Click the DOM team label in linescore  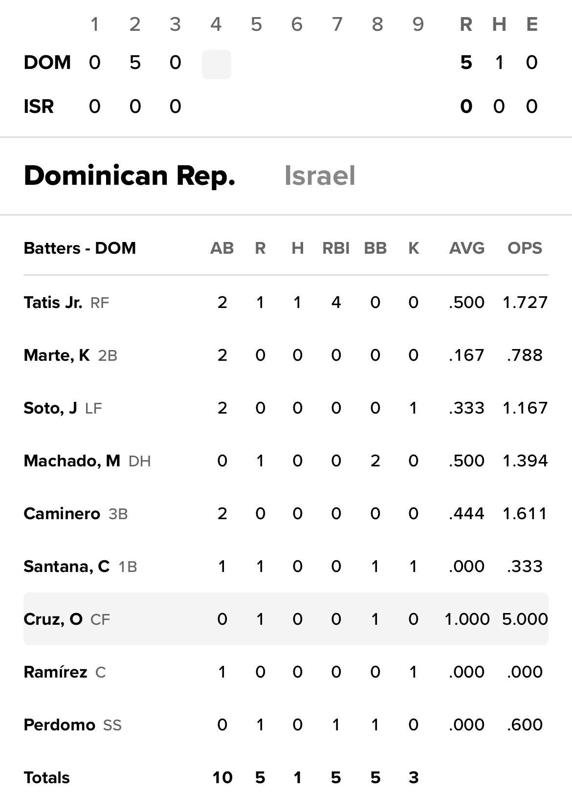[47, 63]
